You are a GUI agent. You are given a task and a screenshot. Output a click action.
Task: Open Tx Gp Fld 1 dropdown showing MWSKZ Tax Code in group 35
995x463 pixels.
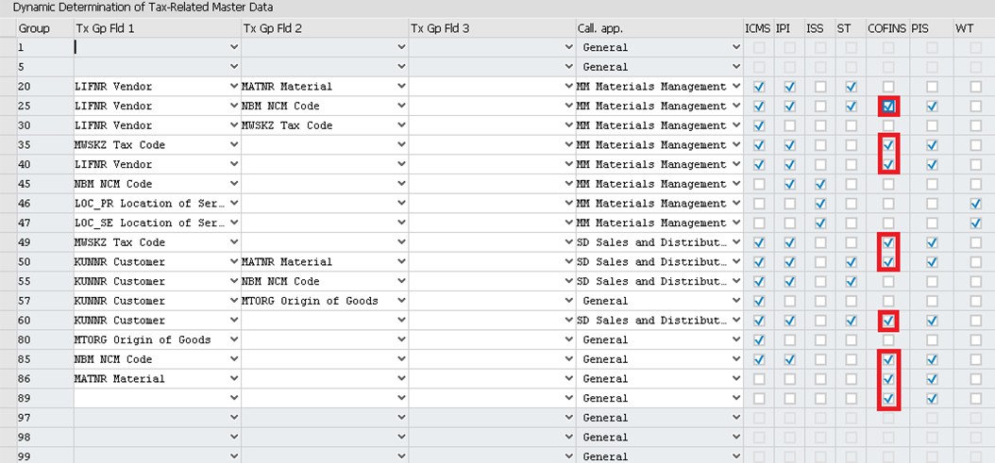point(233,145)
